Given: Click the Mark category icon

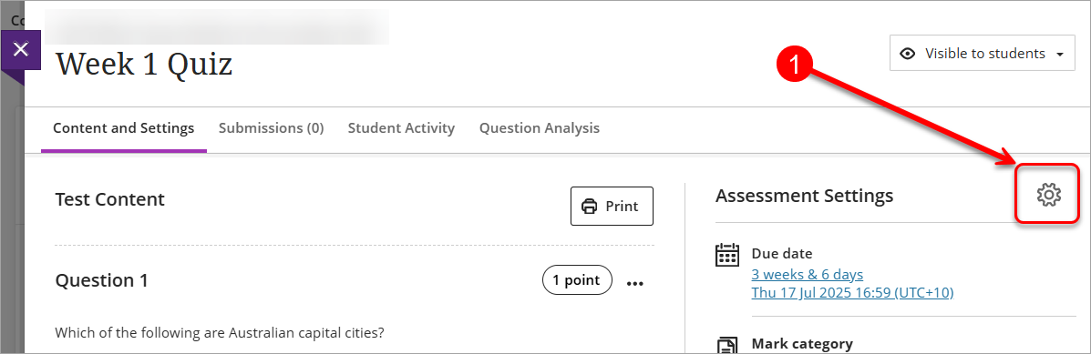Looking at the screenshot, I should click(x=727, y=345).
